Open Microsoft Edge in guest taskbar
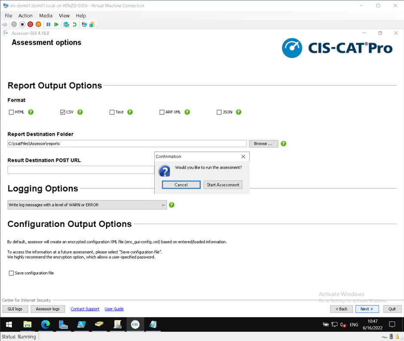 click(46, 325)
